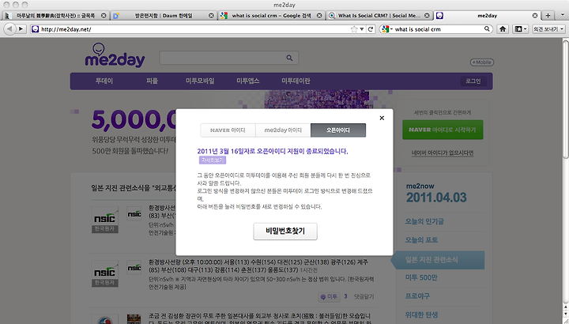569x324 pixels.
Task: Open 투데이 in the navigation bar
Action: tap(104, 81)
